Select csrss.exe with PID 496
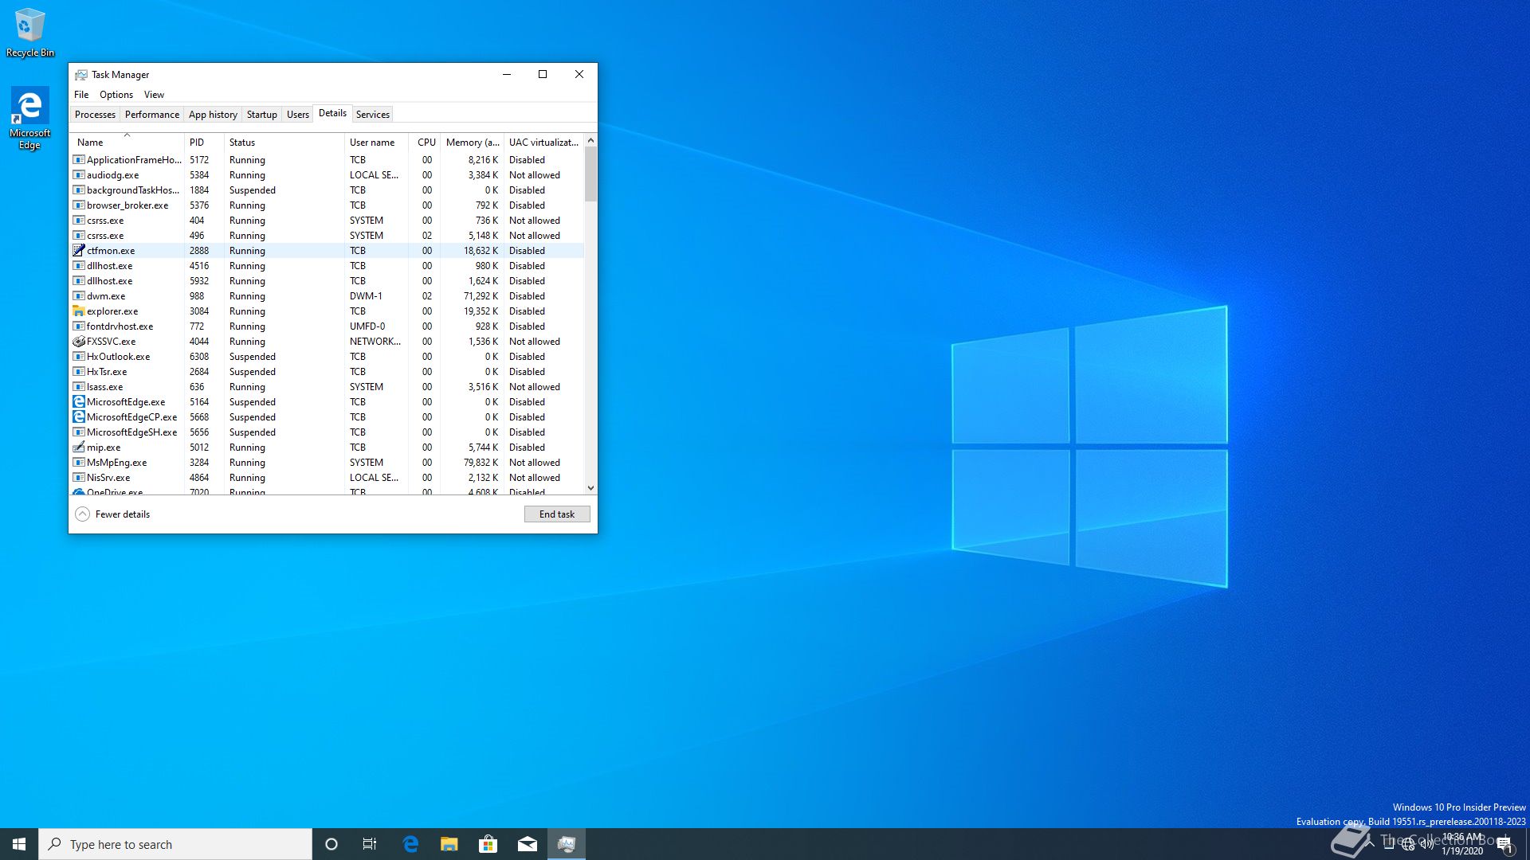1530x860 pixels. click(328, 236)
